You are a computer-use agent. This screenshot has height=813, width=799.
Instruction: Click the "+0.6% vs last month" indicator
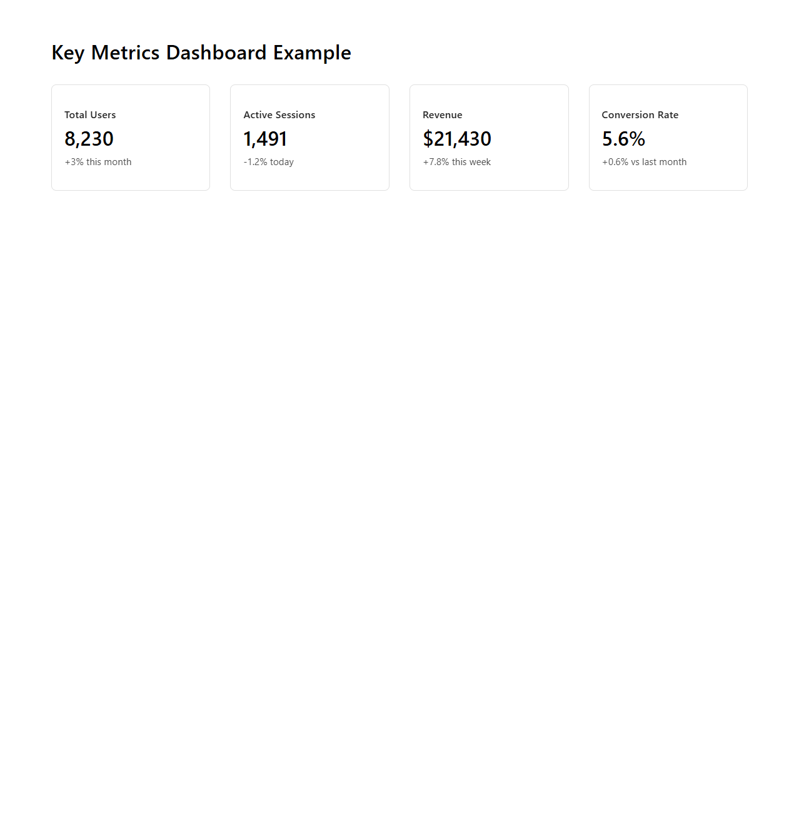(644, 162)
